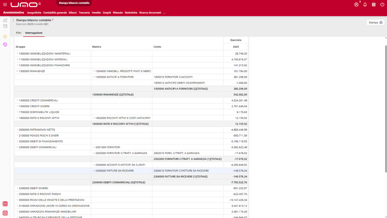
Task: Open the user profile icon
Action: 356,5
